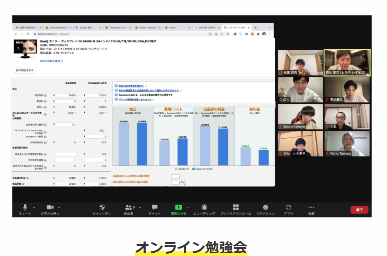This screenshot has height=256, width=387.
Task: Open Breakout Rooms
Action: click(x=236, y=207)
